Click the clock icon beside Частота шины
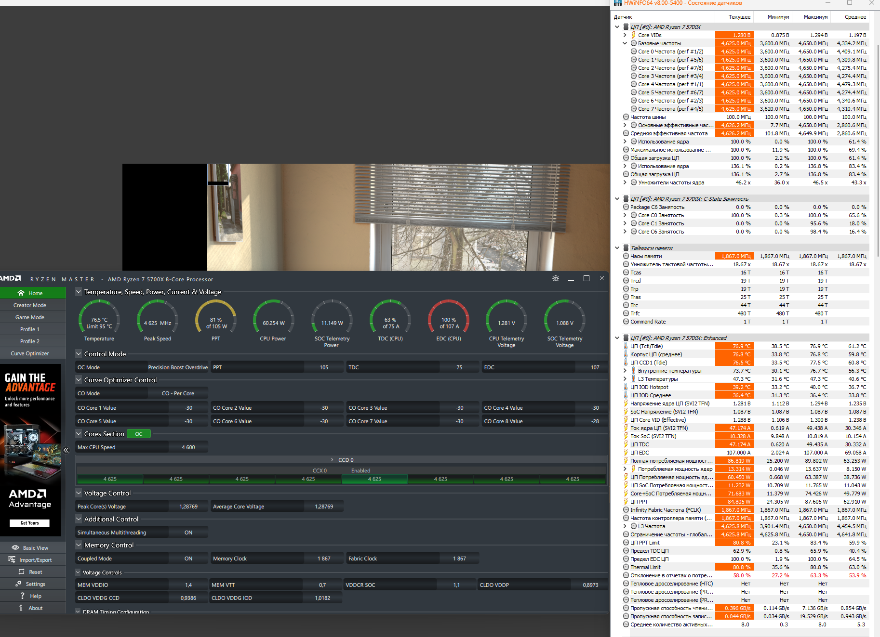Image resolution: width=880 pixels, height=637 pixels. pos(626,117)
